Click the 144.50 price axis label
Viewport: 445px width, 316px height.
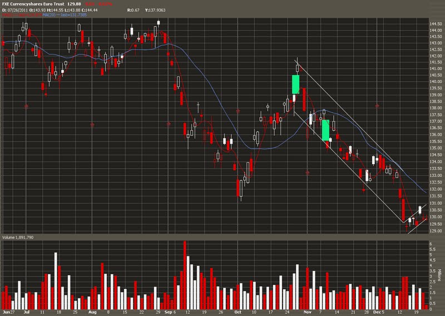click(436, 25)
